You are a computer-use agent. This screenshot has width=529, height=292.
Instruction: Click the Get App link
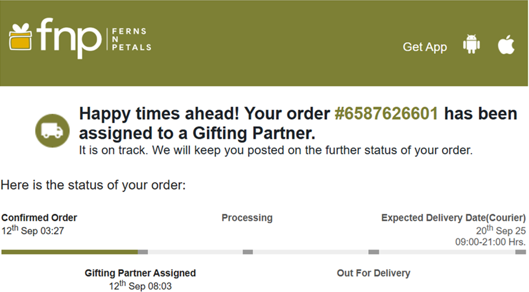425,47
